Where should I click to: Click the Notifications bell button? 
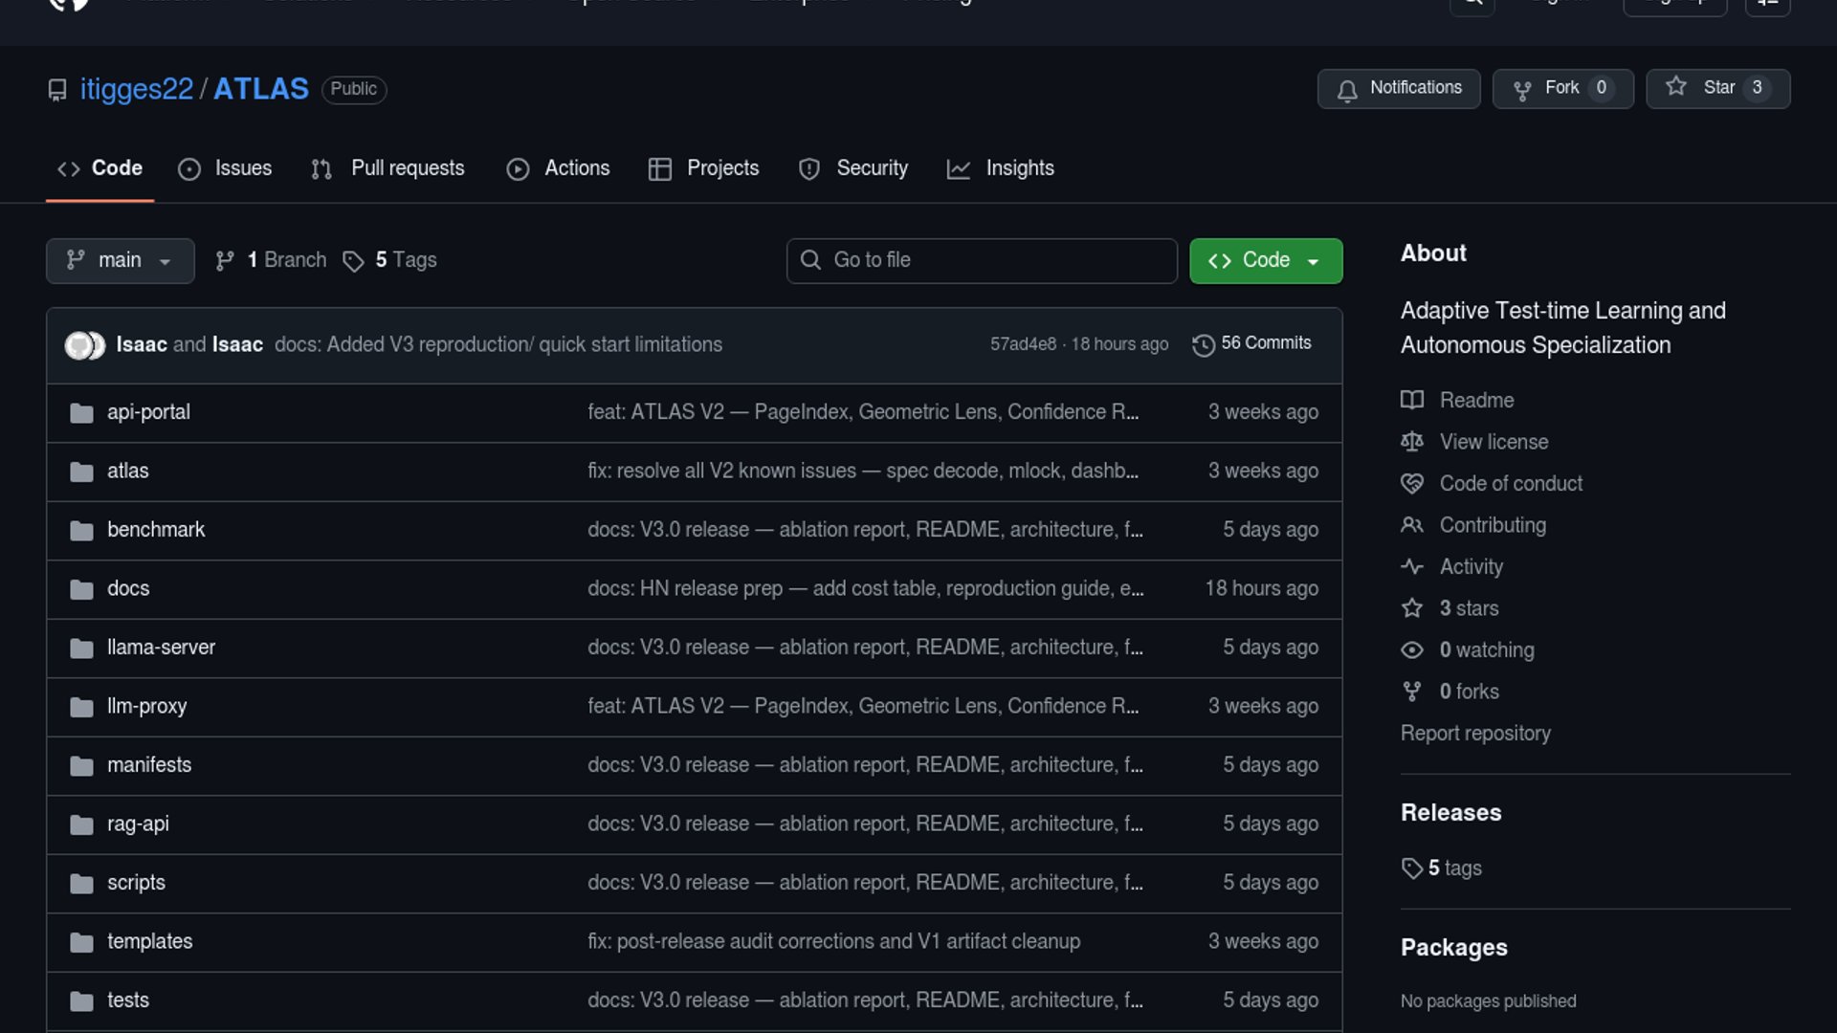1398,89
